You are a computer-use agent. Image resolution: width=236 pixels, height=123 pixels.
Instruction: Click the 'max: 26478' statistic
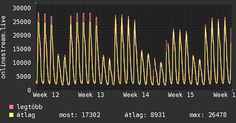(x=208, y=115)
